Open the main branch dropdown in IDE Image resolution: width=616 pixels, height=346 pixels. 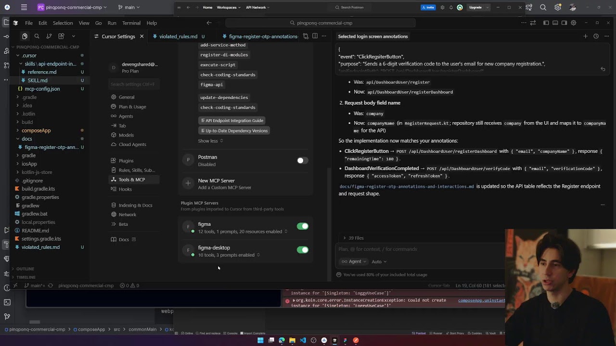click(129, 7)
